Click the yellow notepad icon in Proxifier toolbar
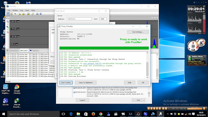The width and height of the screenshot is (208, 117). coord(12,14)
